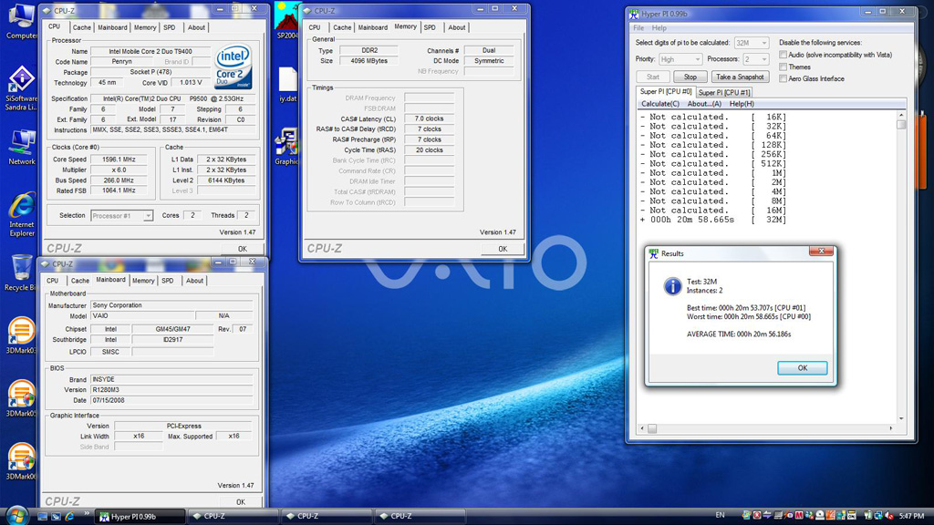Click the 32M result line 000h 20m 58.665s
Screen dimensions: 934x525
pyautogui.click(x=713, y=220)
